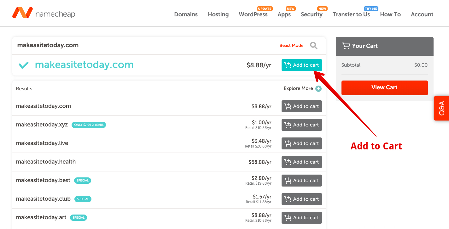This screenshot has height=229, width=449.
Task: Click the domain search input field
Action: tap(145, 46)
